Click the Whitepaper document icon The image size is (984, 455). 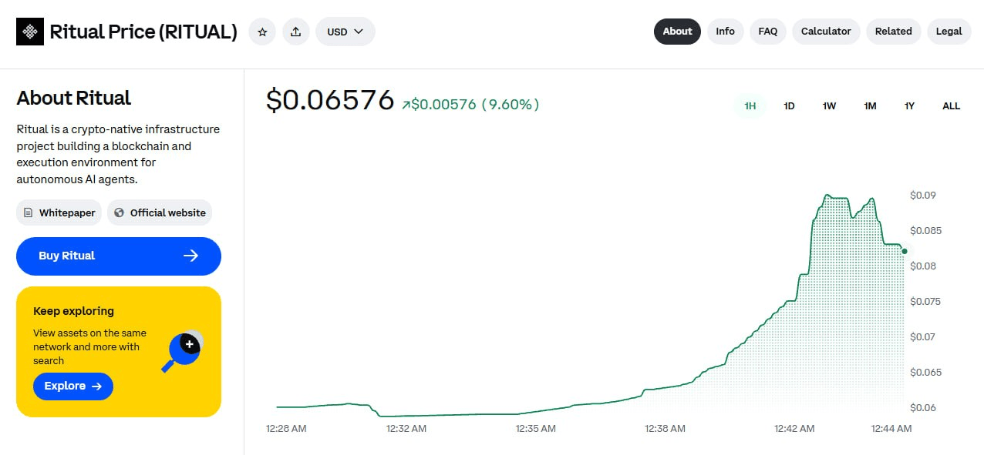[x=29, y=212]
